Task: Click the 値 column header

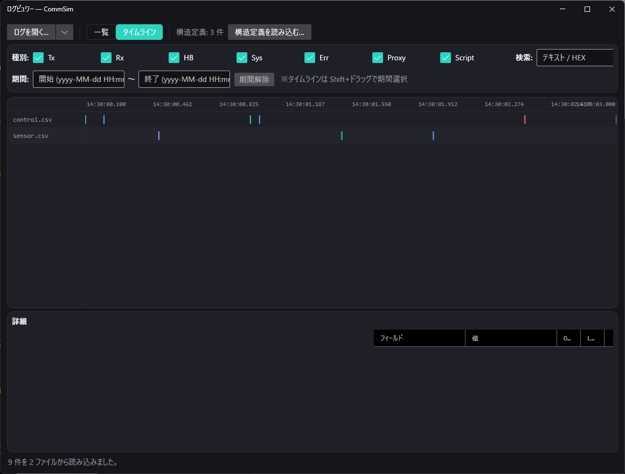Action: 511,338
